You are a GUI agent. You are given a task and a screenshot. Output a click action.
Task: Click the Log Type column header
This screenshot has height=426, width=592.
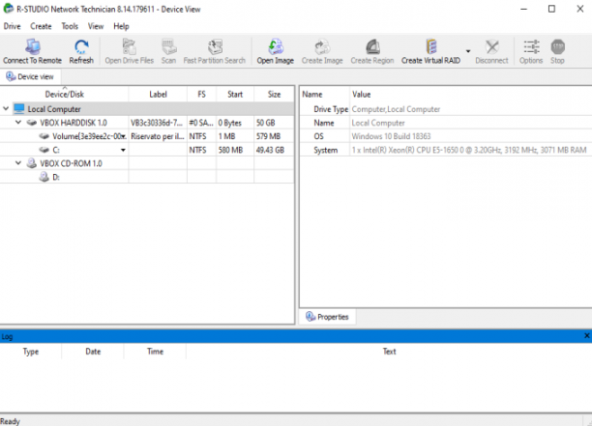[x=31, y=352]
